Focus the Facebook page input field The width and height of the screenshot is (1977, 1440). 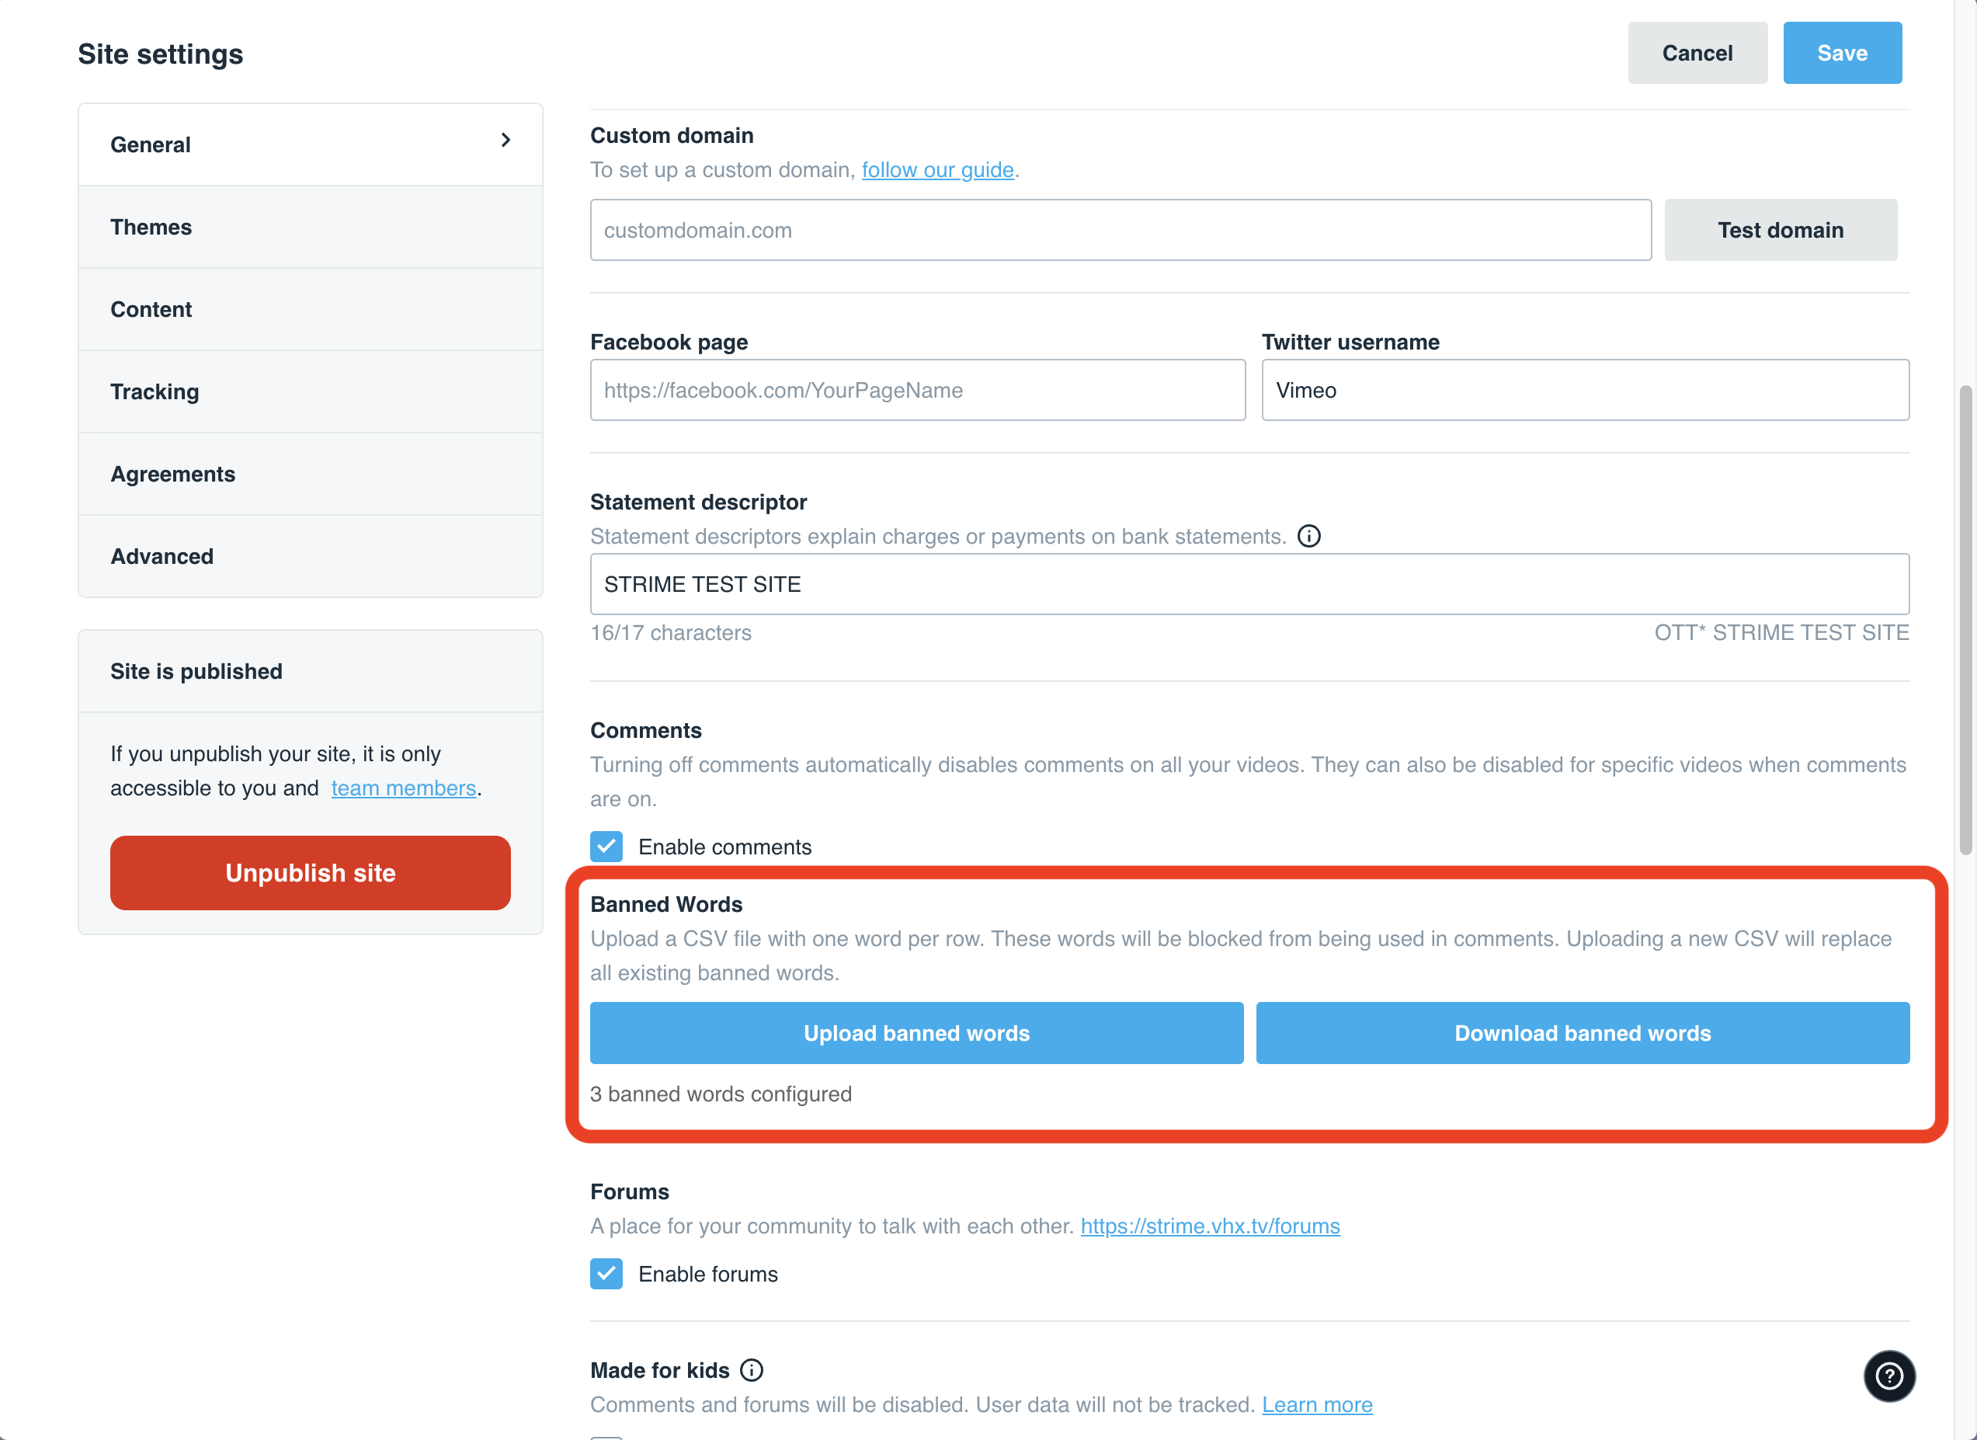click(x=917, y=391)
